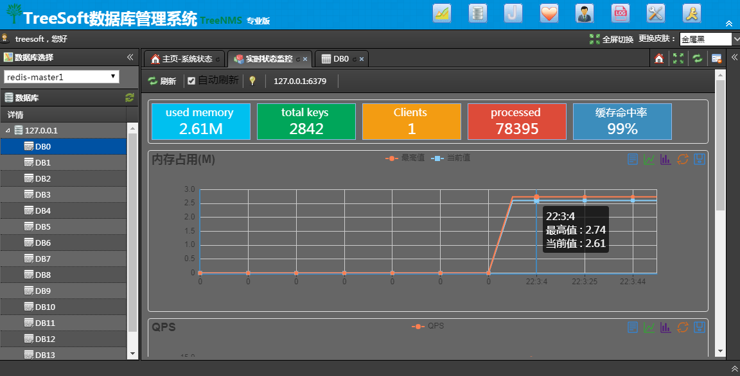The image size is (740, 376).
Task: Click the 刷新 refresh button
Action: pyautogui.click(x=162, y=81)
